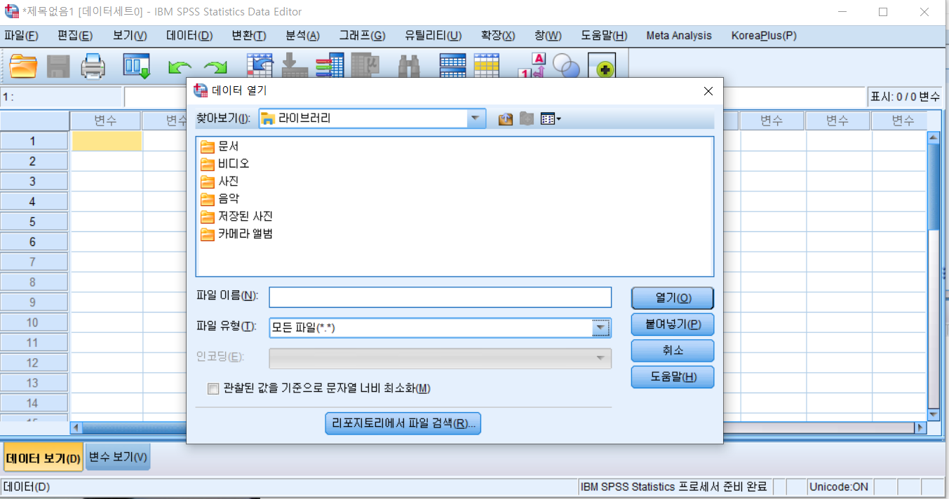Screen dimensions: 949x499
Task: Click the vertical scrollbar of data grid
Action: pyautogui.click(x=933, y=277)
